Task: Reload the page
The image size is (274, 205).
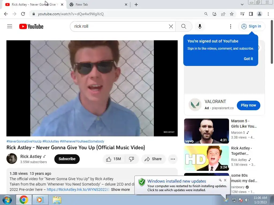Action: [23, 14]
